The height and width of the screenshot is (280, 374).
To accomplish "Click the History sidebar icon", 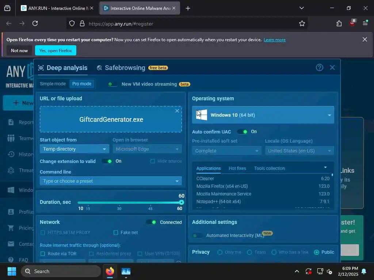I will click(x=11, y=154).
